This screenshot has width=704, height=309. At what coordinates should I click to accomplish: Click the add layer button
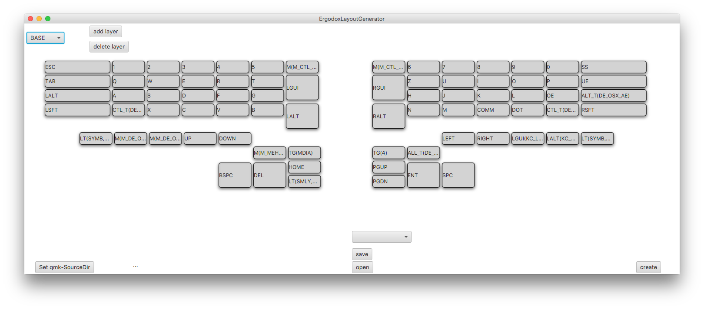[106, 32]
